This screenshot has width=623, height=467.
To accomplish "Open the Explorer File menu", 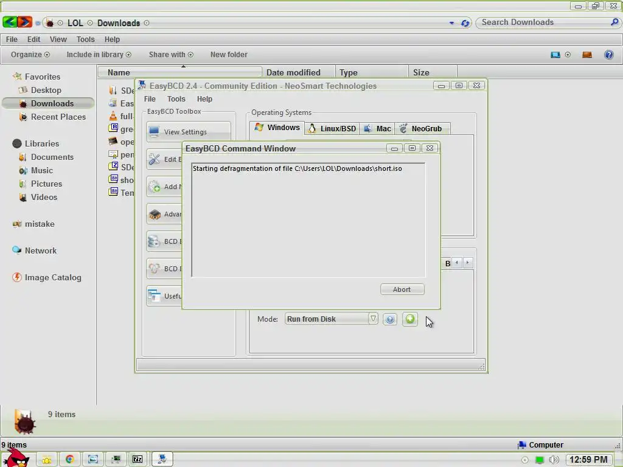I will 12,40.
